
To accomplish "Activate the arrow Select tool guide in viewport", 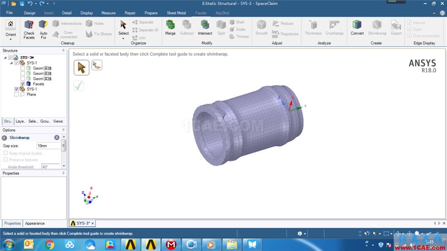I will [82, 68].
